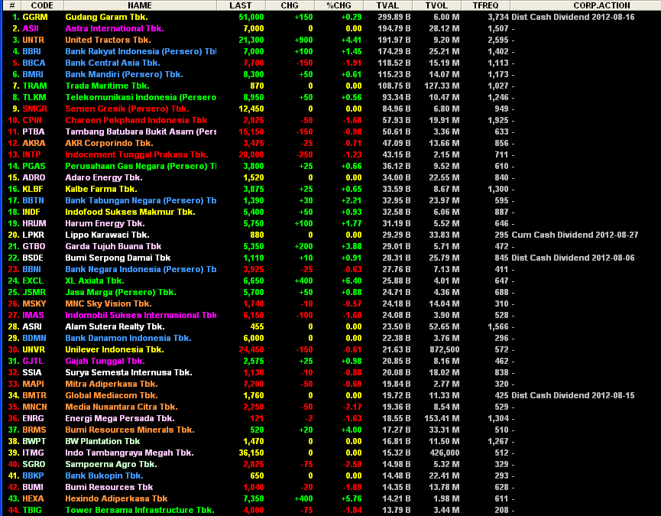The width and height of the screenshot is (661, 516).
Task: Click Dist Cash Dividend 2012-08-15 corporate action
Action: pyautogui.click(x=573, y=395)
